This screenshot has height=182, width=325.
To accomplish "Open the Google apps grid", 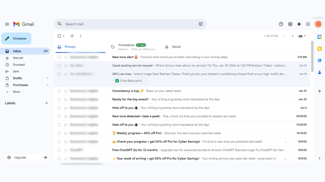I will [x=308, y=24].
